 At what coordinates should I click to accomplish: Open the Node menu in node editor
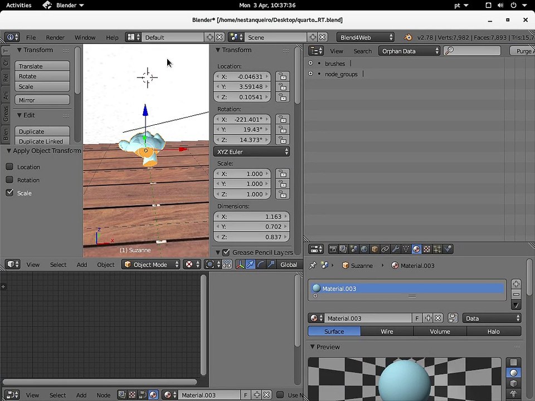click(x=104, y=395)
